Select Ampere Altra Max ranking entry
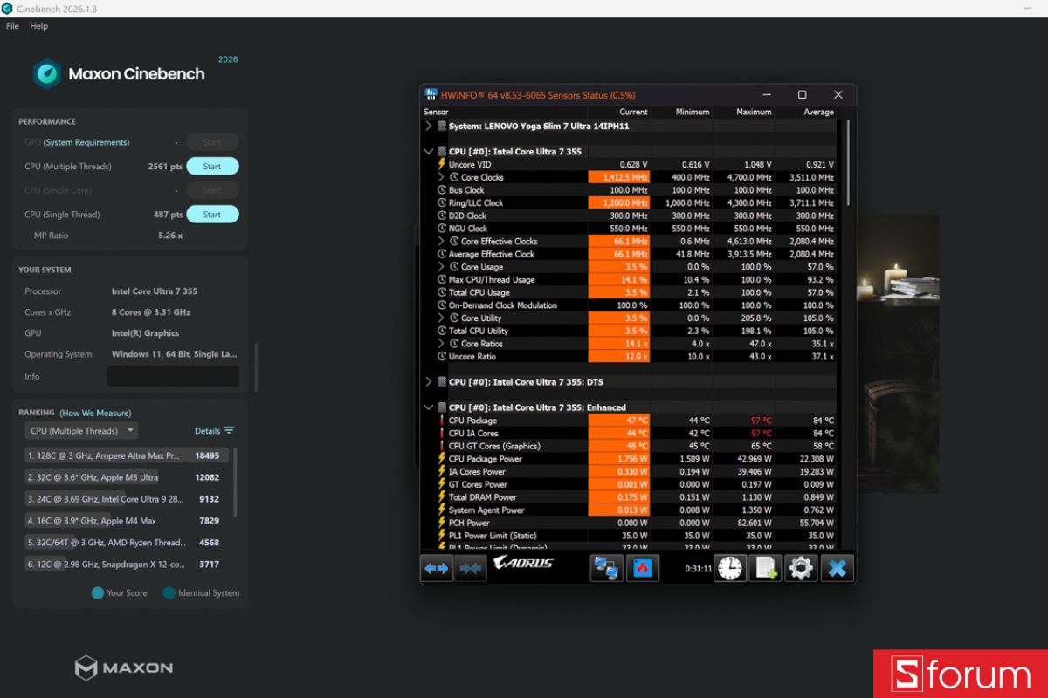Viewport: 1048px width, 698px height. [x=127, y=455]
